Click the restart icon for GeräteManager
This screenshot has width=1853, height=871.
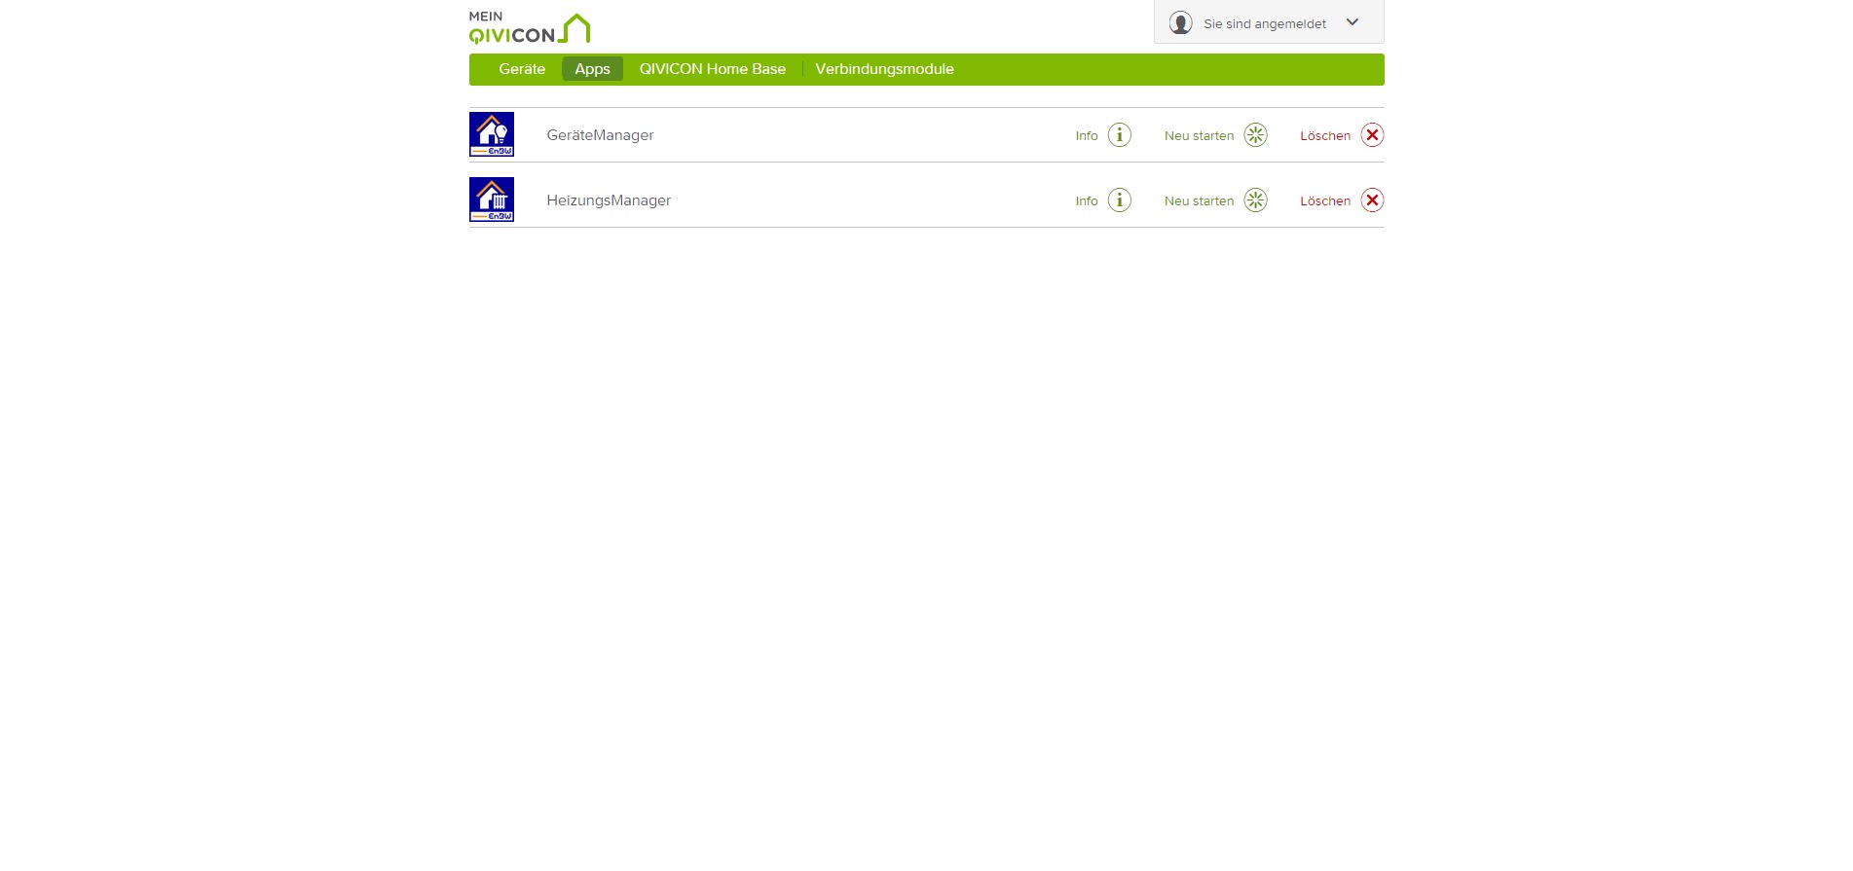[x=1256, y=135]
